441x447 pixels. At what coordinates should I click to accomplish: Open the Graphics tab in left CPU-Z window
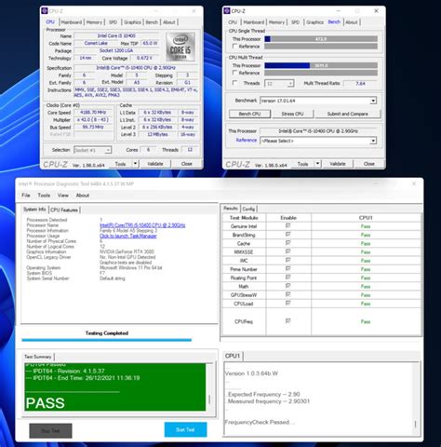[x=132, y=22]
